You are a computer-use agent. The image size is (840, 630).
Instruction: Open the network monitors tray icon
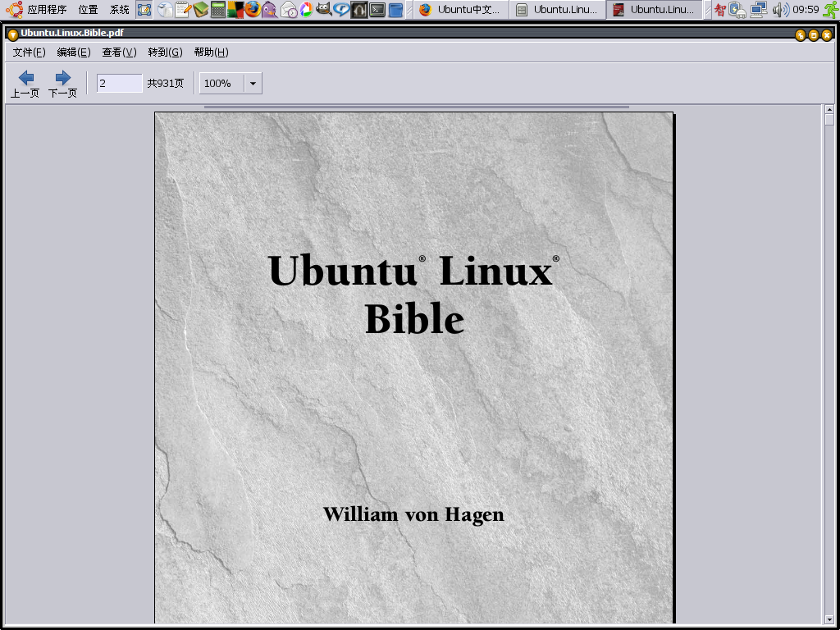coord(759,9)
